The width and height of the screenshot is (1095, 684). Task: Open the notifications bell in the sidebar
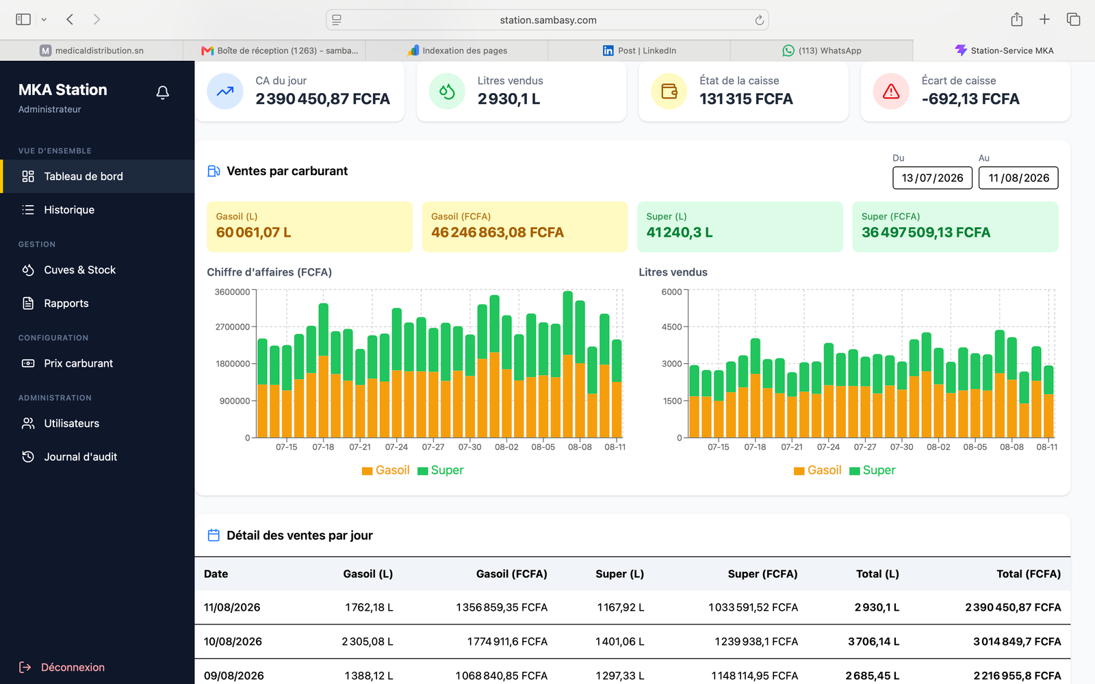pos(162,92)
